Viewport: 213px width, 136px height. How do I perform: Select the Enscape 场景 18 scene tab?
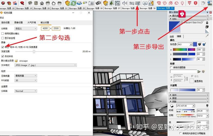8,8
